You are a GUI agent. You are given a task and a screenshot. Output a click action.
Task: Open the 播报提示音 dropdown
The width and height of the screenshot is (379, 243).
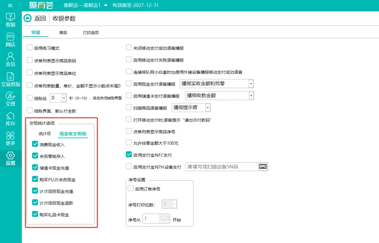click(191, 107)
